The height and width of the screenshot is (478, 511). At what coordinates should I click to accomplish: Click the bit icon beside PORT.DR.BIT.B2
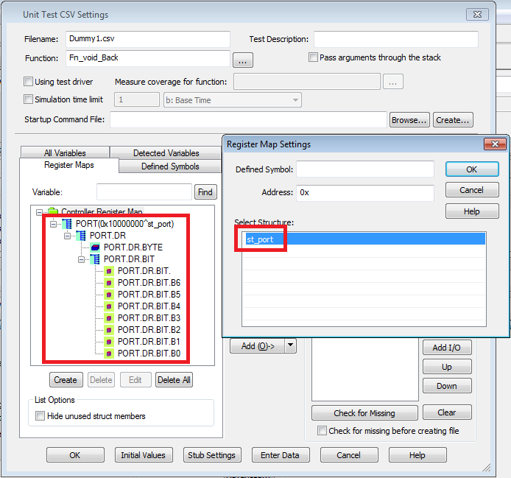[x=109, y=330]
